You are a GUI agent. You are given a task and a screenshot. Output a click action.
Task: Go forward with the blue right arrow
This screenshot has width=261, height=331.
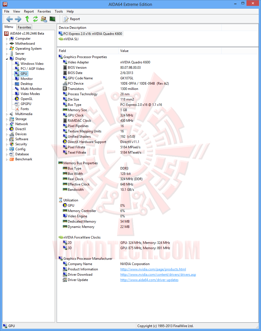tap(18, 19)
